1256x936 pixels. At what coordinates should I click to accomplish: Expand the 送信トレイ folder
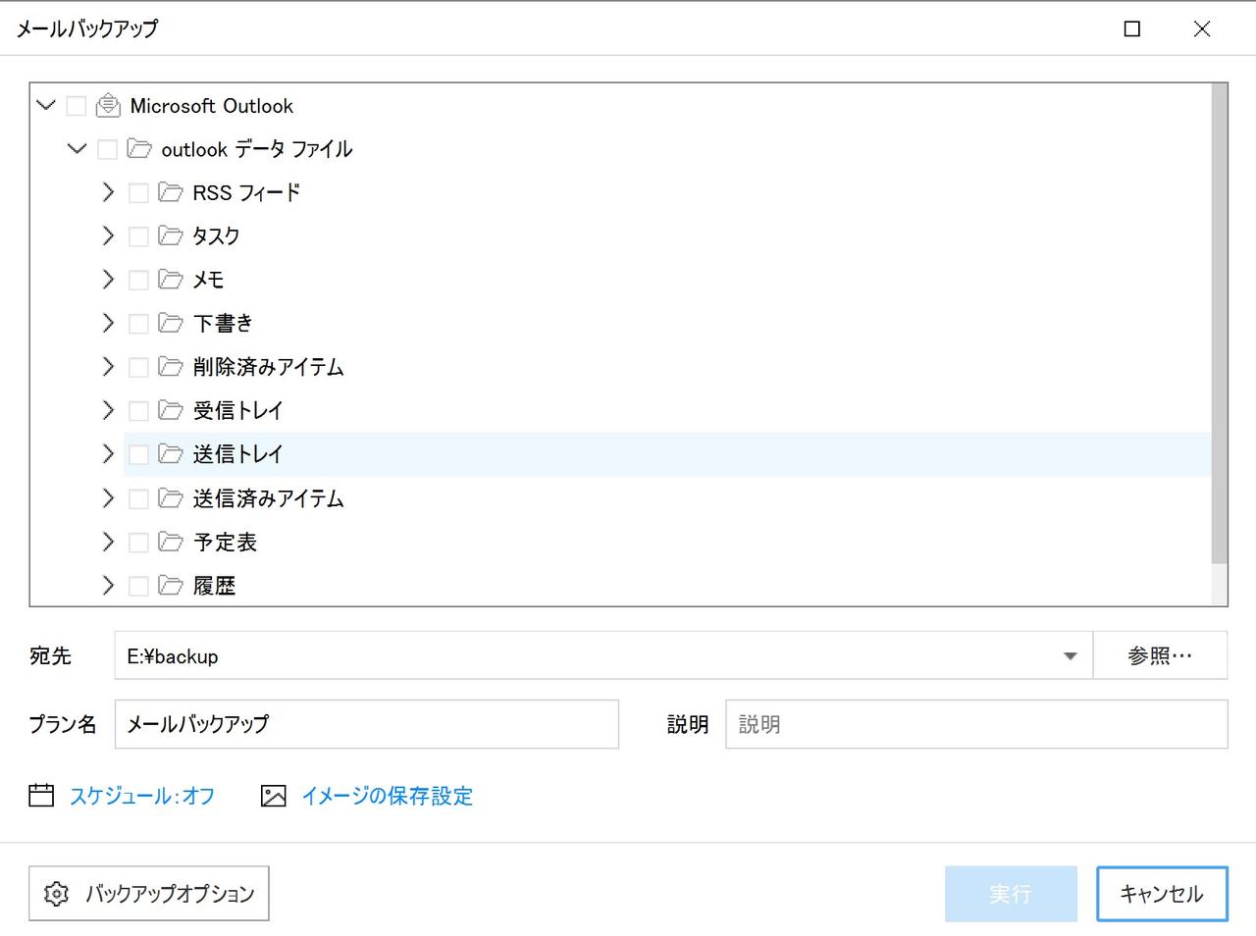108,454
